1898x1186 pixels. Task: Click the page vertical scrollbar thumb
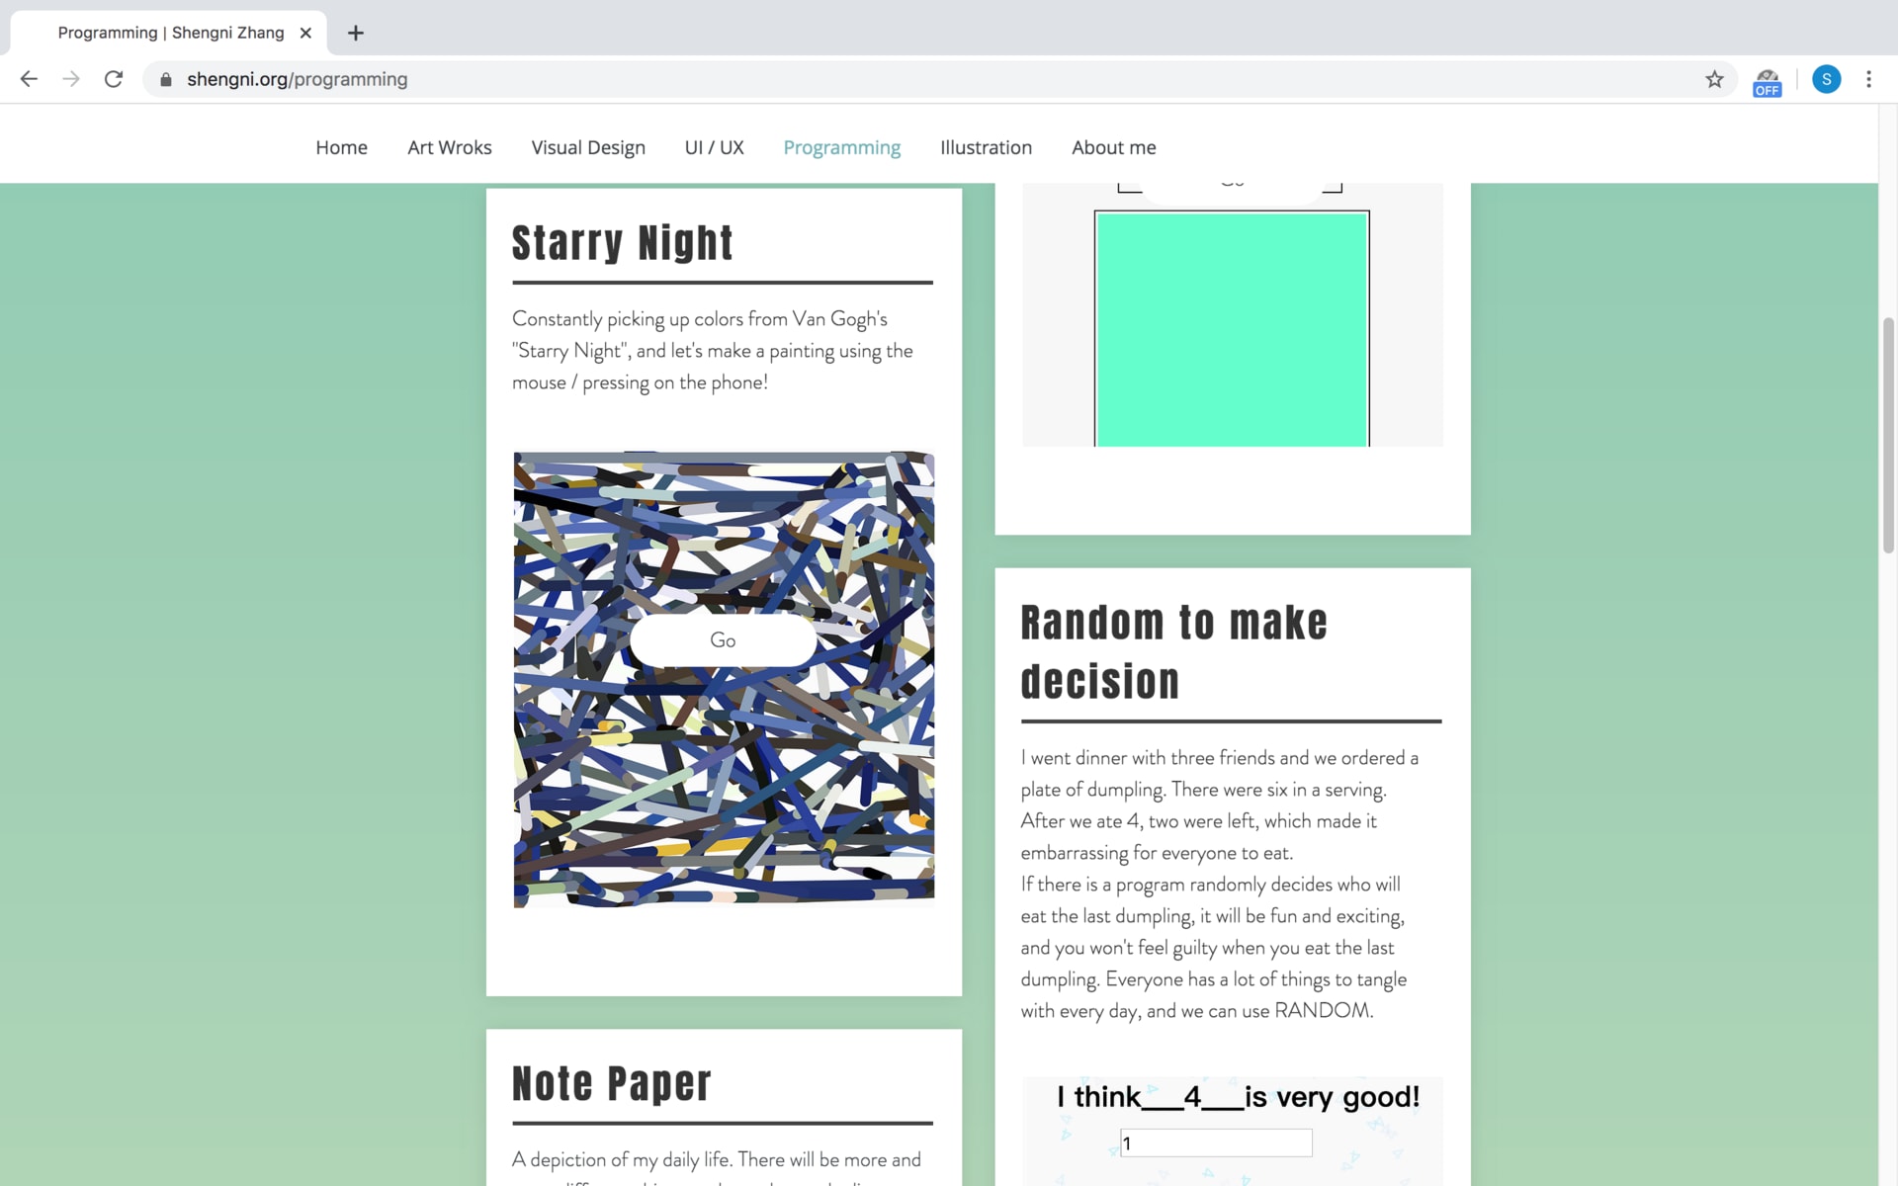pos(1888,435)
